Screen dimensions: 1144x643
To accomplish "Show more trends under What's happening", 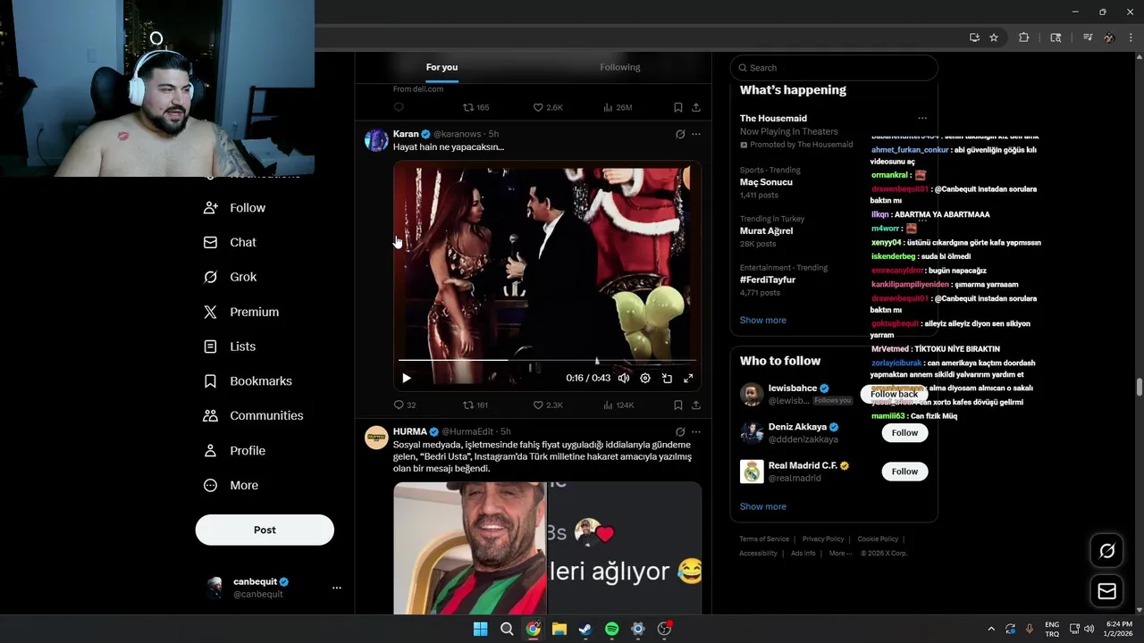I will pos(762,320).
